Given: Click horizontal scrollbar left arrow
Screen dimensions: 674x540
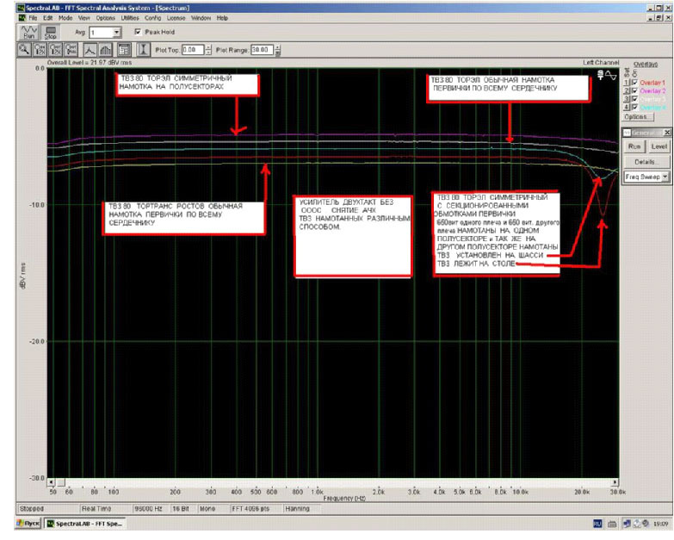Looking at the screenshot, I should pyautogui.click(x=51, y=482).
